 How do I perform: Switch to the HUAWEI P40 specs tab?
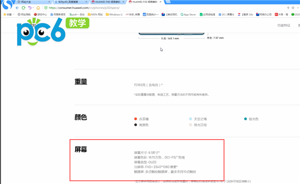(x=107, y=1)
